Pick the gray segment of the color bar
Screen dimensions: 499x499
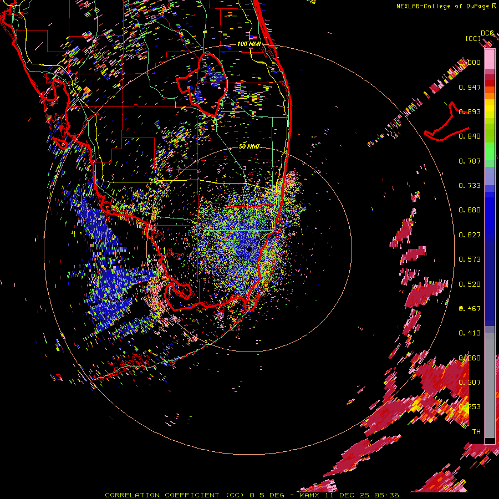490,385
